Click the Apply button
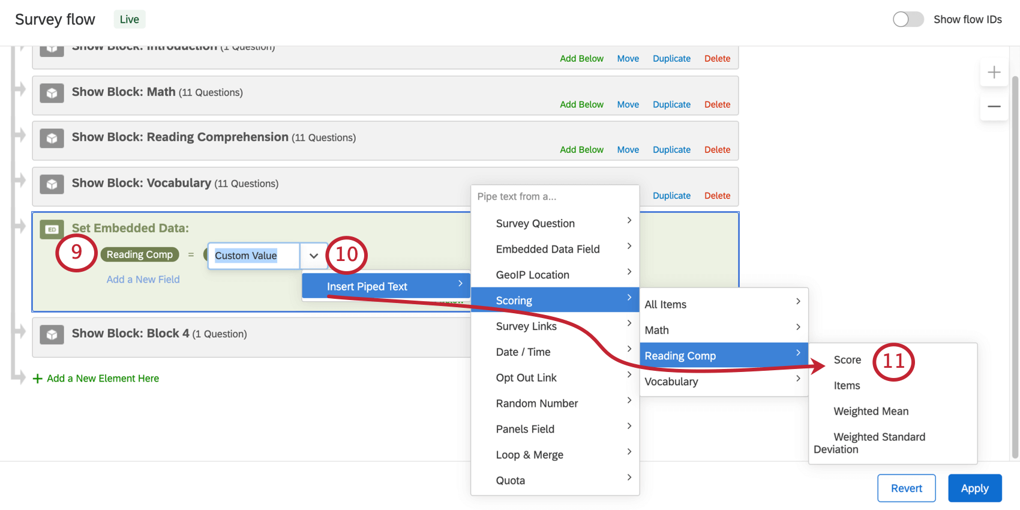The image size is (1020, 510). pos(974,488)
